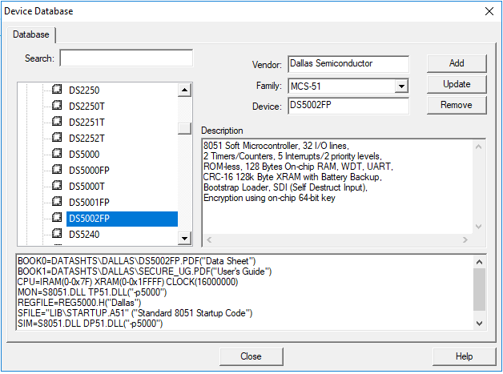Click into the Search field
This screenshot has height=374, width=503.
[x=127, y=58]
